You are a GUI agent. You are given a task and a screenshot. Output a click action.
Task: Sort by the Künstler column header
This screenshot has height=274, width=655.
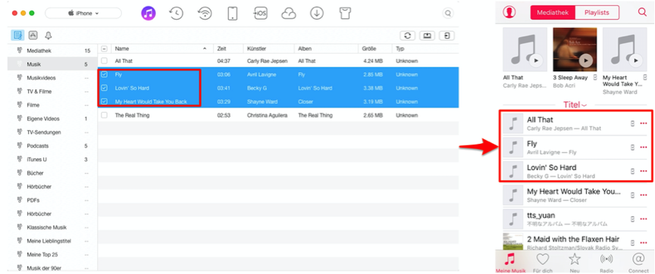click(268, 48)
